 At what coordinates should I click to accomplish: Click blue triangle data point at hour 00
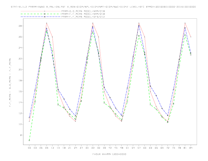tap(29, 118)
